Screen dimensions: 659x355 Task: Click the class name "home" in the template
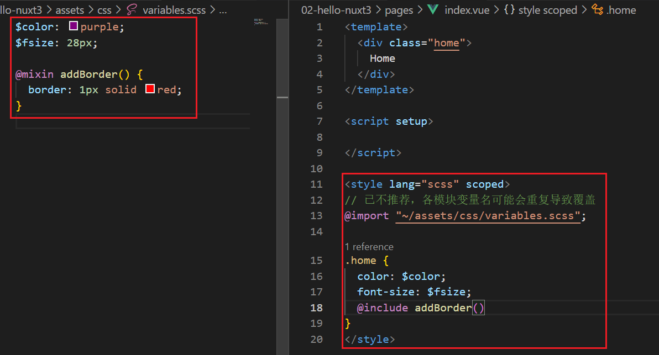[446, 43]
